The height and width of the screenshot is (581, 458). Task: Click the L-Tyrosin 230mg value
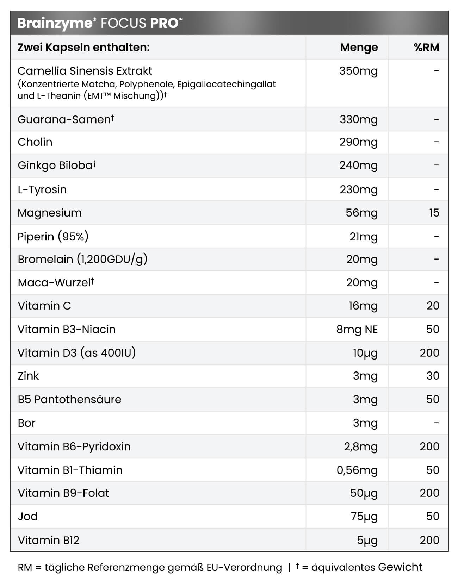[358, 189]
